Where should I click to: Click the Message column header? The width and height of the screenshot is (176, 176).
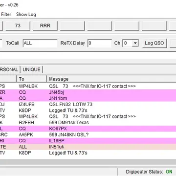[111, 79]
